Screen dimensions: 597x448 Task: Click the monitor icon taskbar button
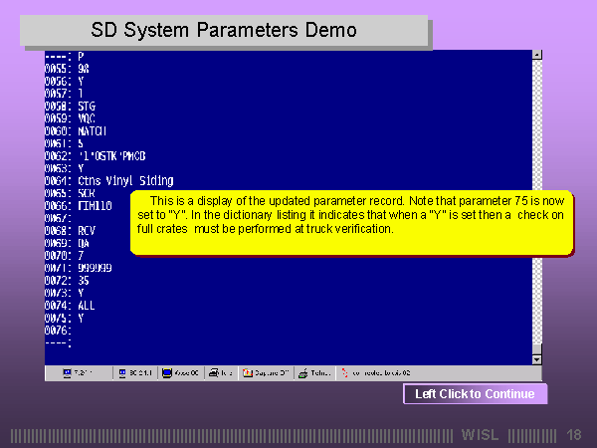[x=180, y=373]
